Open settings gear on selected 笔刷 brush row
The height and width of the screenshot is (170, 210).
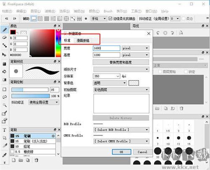tap(53, 136)
